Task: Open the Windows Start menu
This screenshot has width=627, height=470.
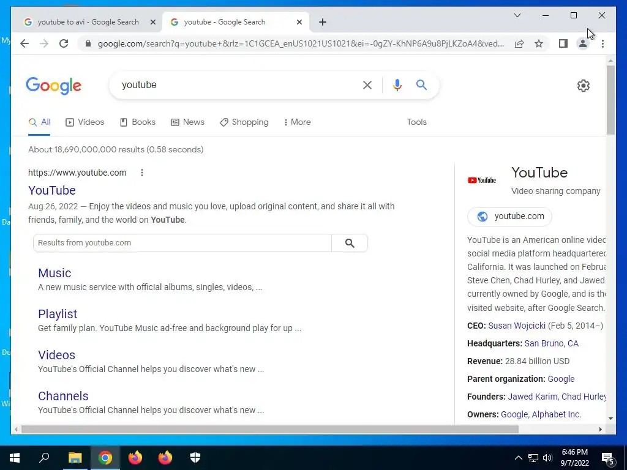Action: (x=15, y=458)
